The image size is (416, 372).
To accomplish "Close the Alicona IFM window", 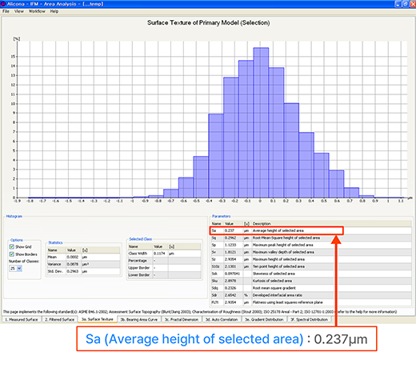I will point(412,4).
